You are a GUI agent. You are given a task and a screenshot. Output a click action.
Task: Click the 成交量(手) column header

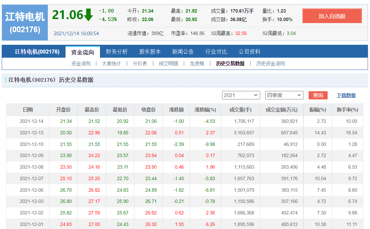(240, 110)
